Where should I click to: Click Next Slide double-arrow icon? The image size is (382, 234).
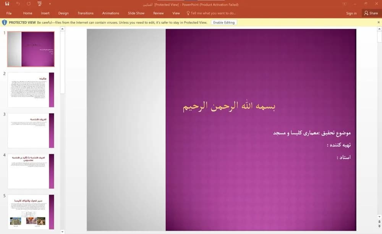379,226
